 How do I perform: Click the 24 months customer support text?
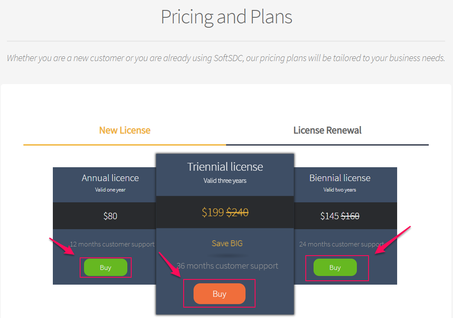click(342, 244)
